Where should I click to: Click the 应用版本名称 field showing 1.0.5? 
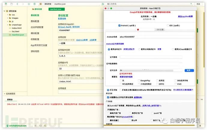81,56
